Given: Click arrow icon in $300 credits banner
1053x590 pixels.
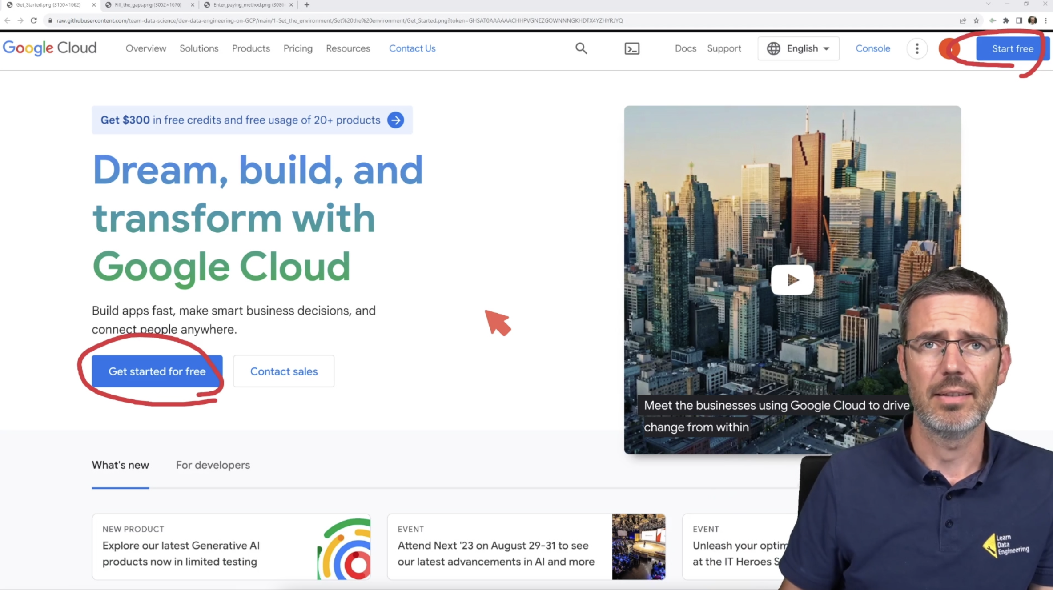Looking at the screenshot, I should pos(395,120).
